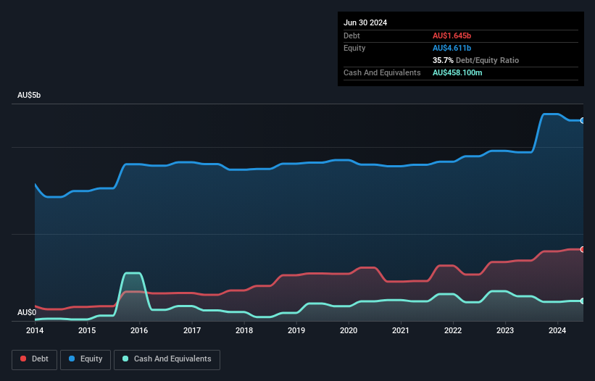Select the 2024 x-axis label

(x=558, y=330)
